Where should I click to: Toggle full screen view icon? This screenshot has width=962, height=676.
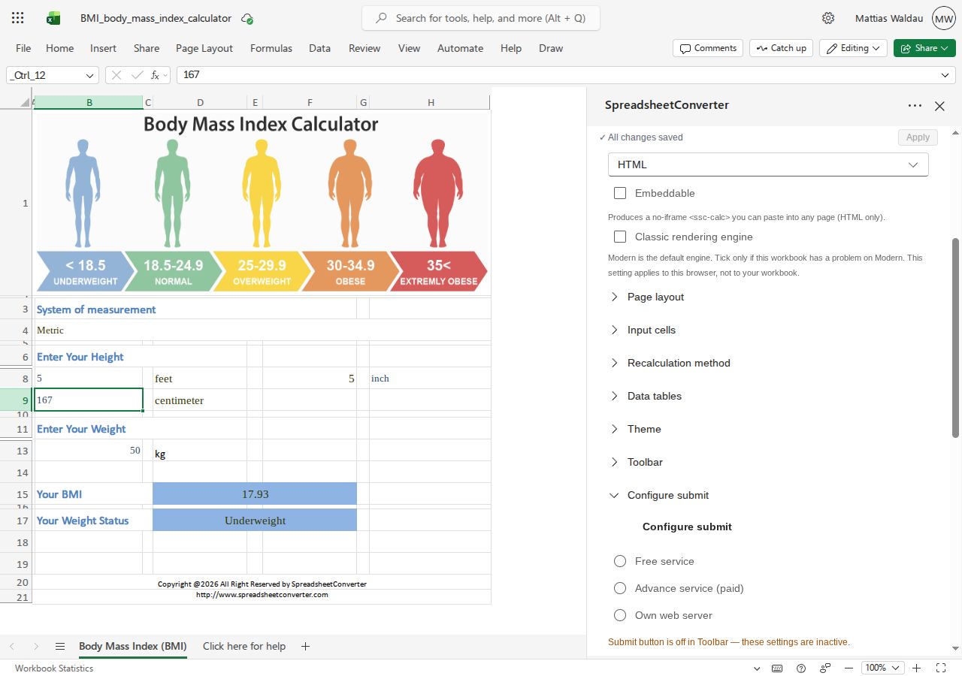tap(941, 668)
